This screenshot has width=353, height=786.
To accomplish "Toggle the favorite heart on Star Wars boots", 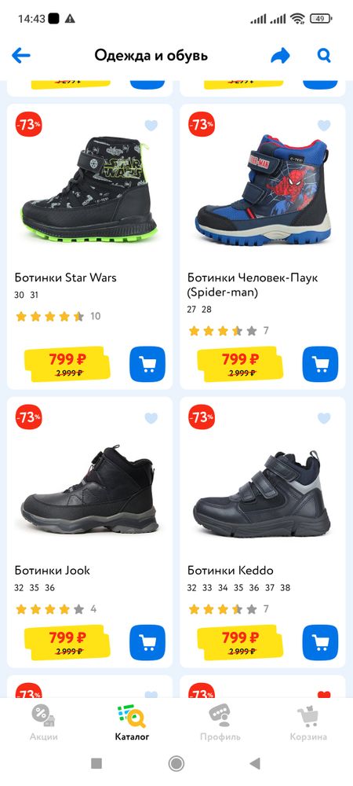I will click(x=151, y=125).
